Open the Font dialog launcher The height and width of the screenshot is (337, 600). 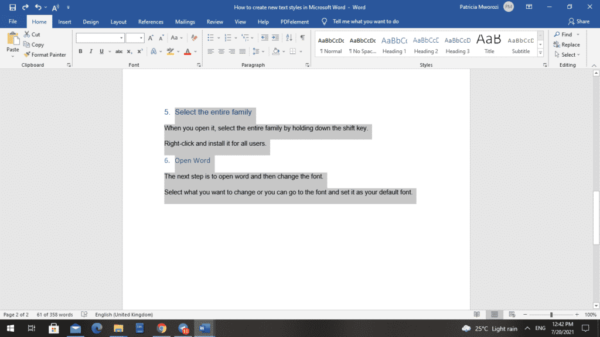(x=199, y=65)
